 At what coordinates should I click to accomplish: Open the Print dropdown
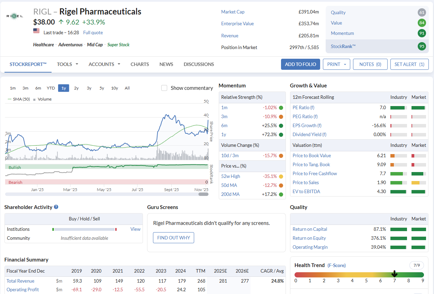click(336, 64)
